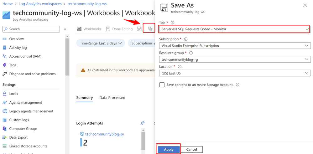Open Computer Groups in sidebar
Screen dimensions: 313x154
click(23, 129)
